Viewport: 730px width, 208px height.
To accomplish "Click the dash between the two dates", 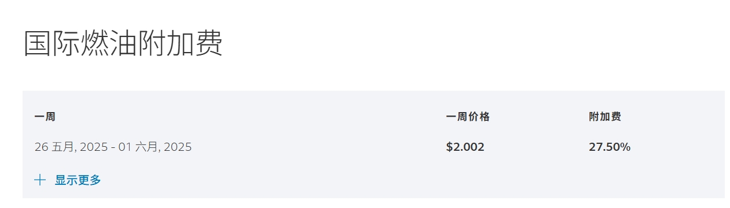I will [x=113, y=147].
